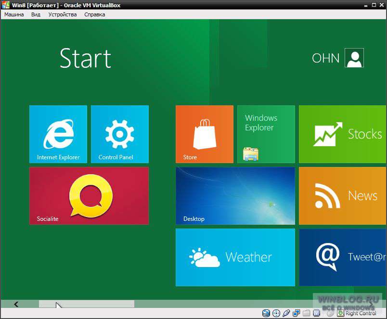Click the VirtualBox shared folders icon
This screenshot has height=319, width=387.
[x=306, y=313]
